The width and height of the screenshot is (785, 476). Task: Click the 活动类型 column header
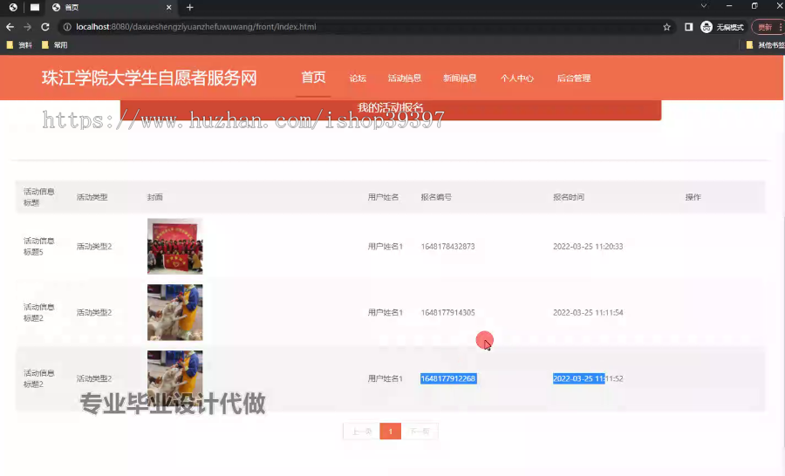pyautogui.click(x=92, y=197)
